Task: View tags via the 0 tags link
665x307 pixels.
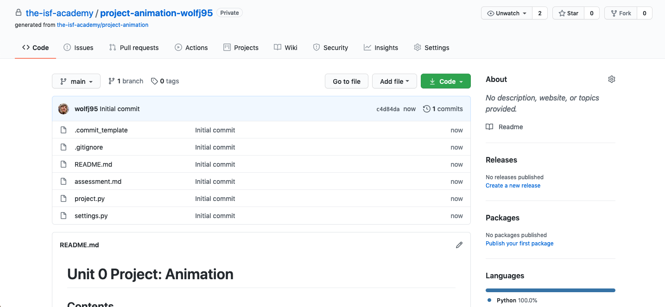Action: [x=165, y=81]
